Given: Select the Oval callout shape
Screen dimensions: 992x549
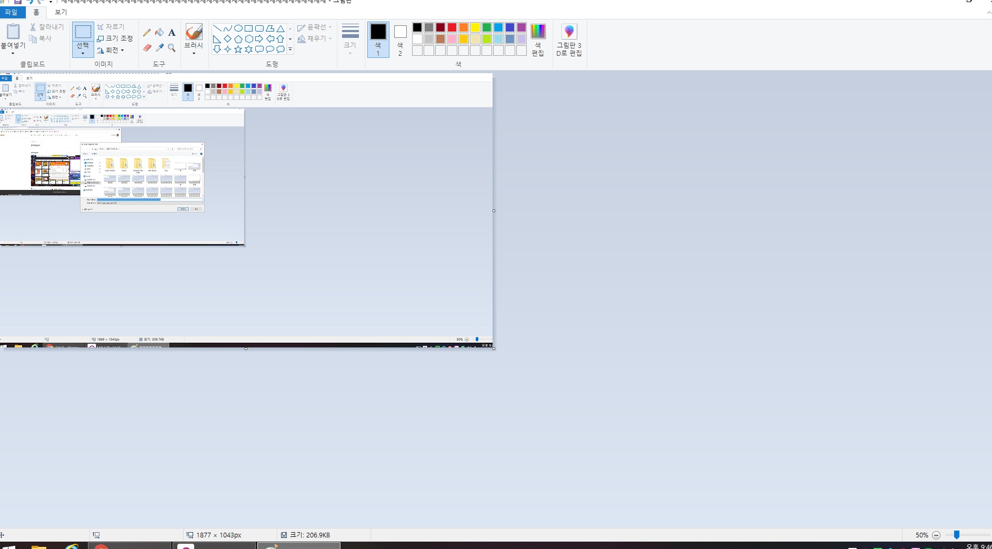Looking at the screenshot, I should [x=270, y=49].
